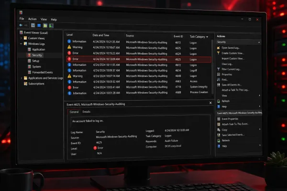Select the Application log icon
Image resolution: width=287 pixels, height=191 pixels.
tap(29, 49)
